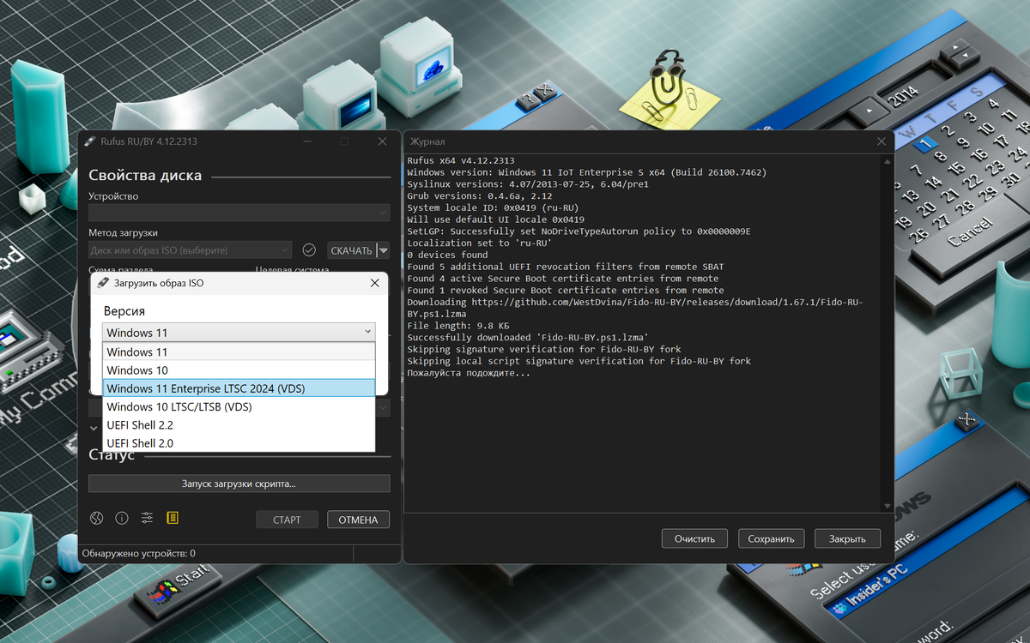
Task: Click the СТАРТ button
Action: click(x=287, y=520)
